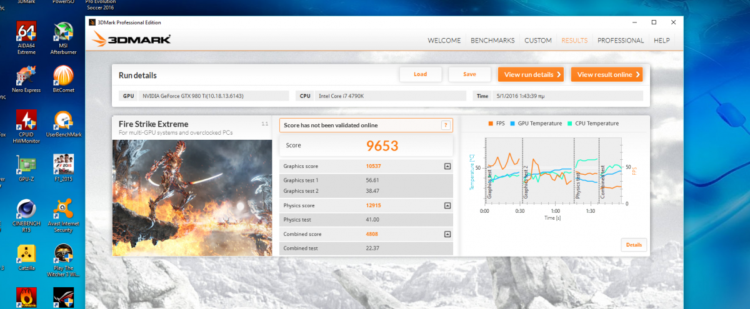Open the HELP tab
Image resolution: width=750 pixels, height=309 pixels.
[662, 41]
